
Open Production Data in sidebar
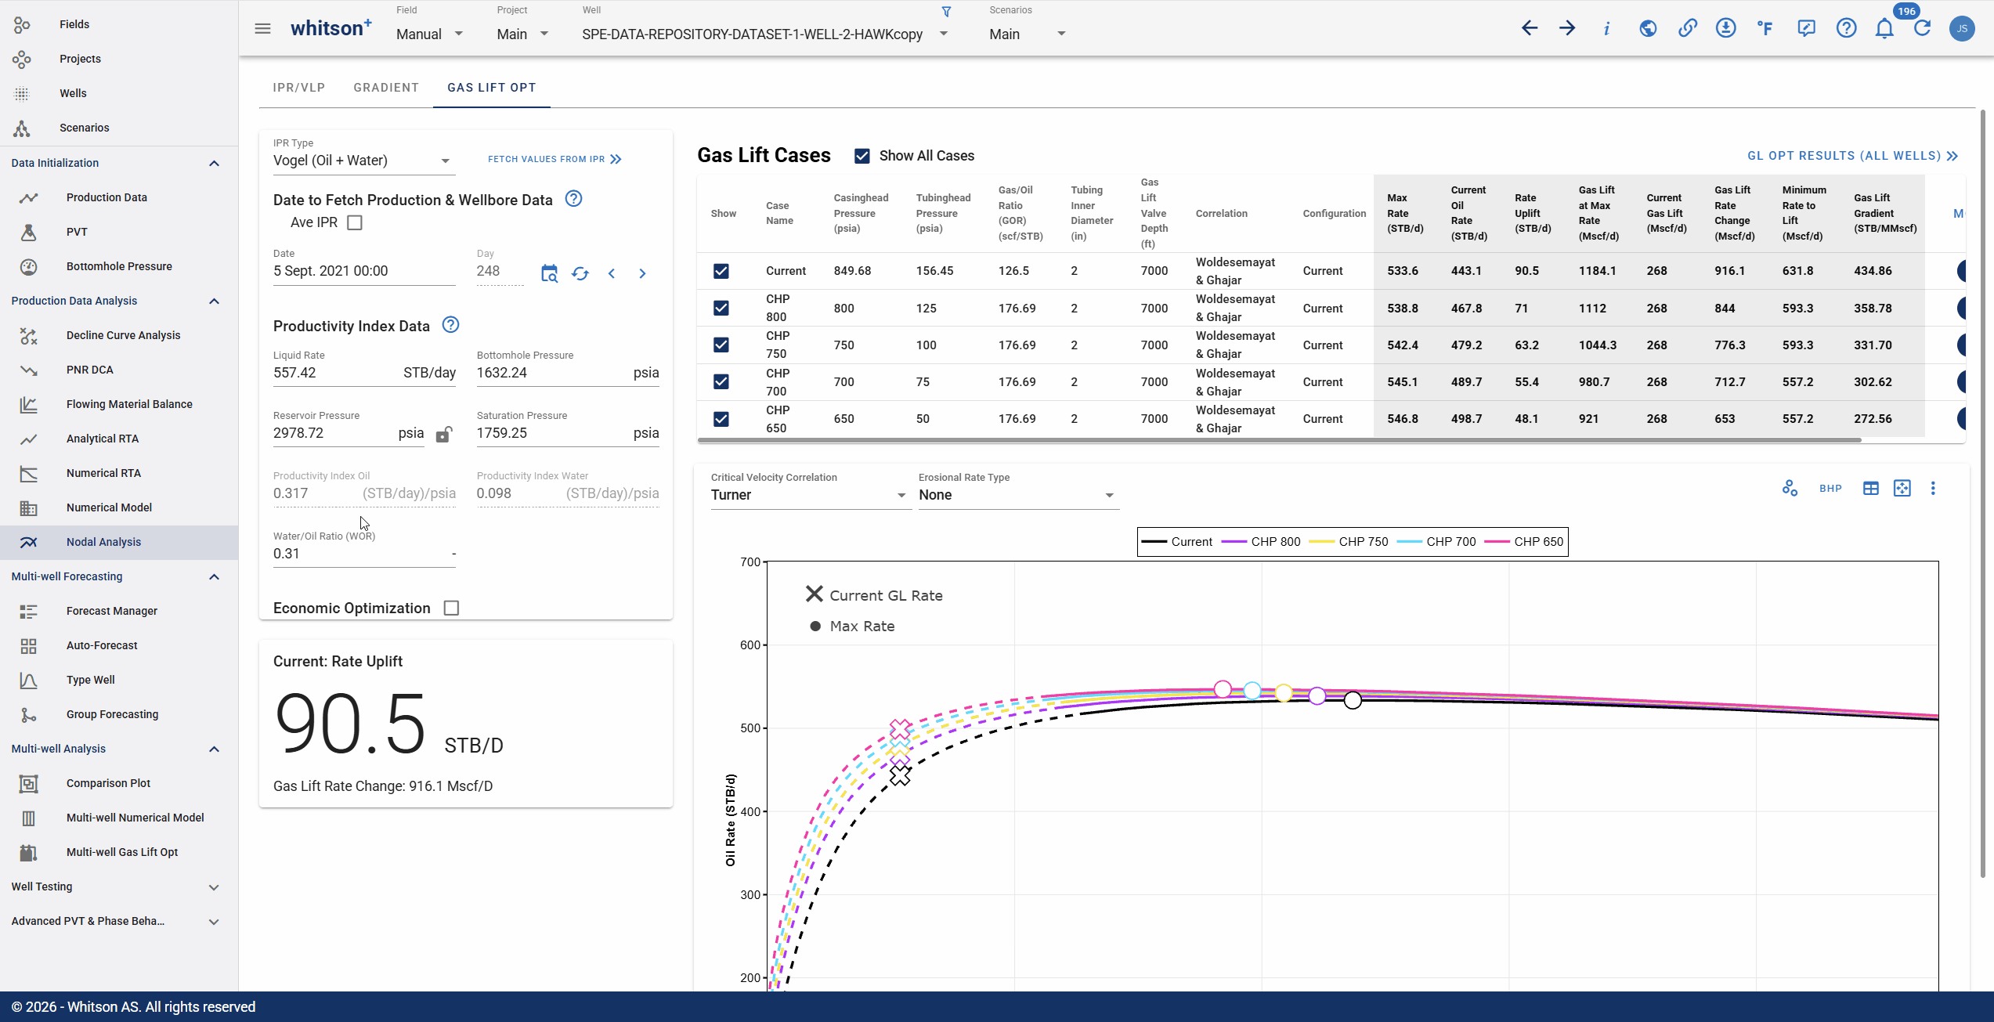(x=107, y=197)
